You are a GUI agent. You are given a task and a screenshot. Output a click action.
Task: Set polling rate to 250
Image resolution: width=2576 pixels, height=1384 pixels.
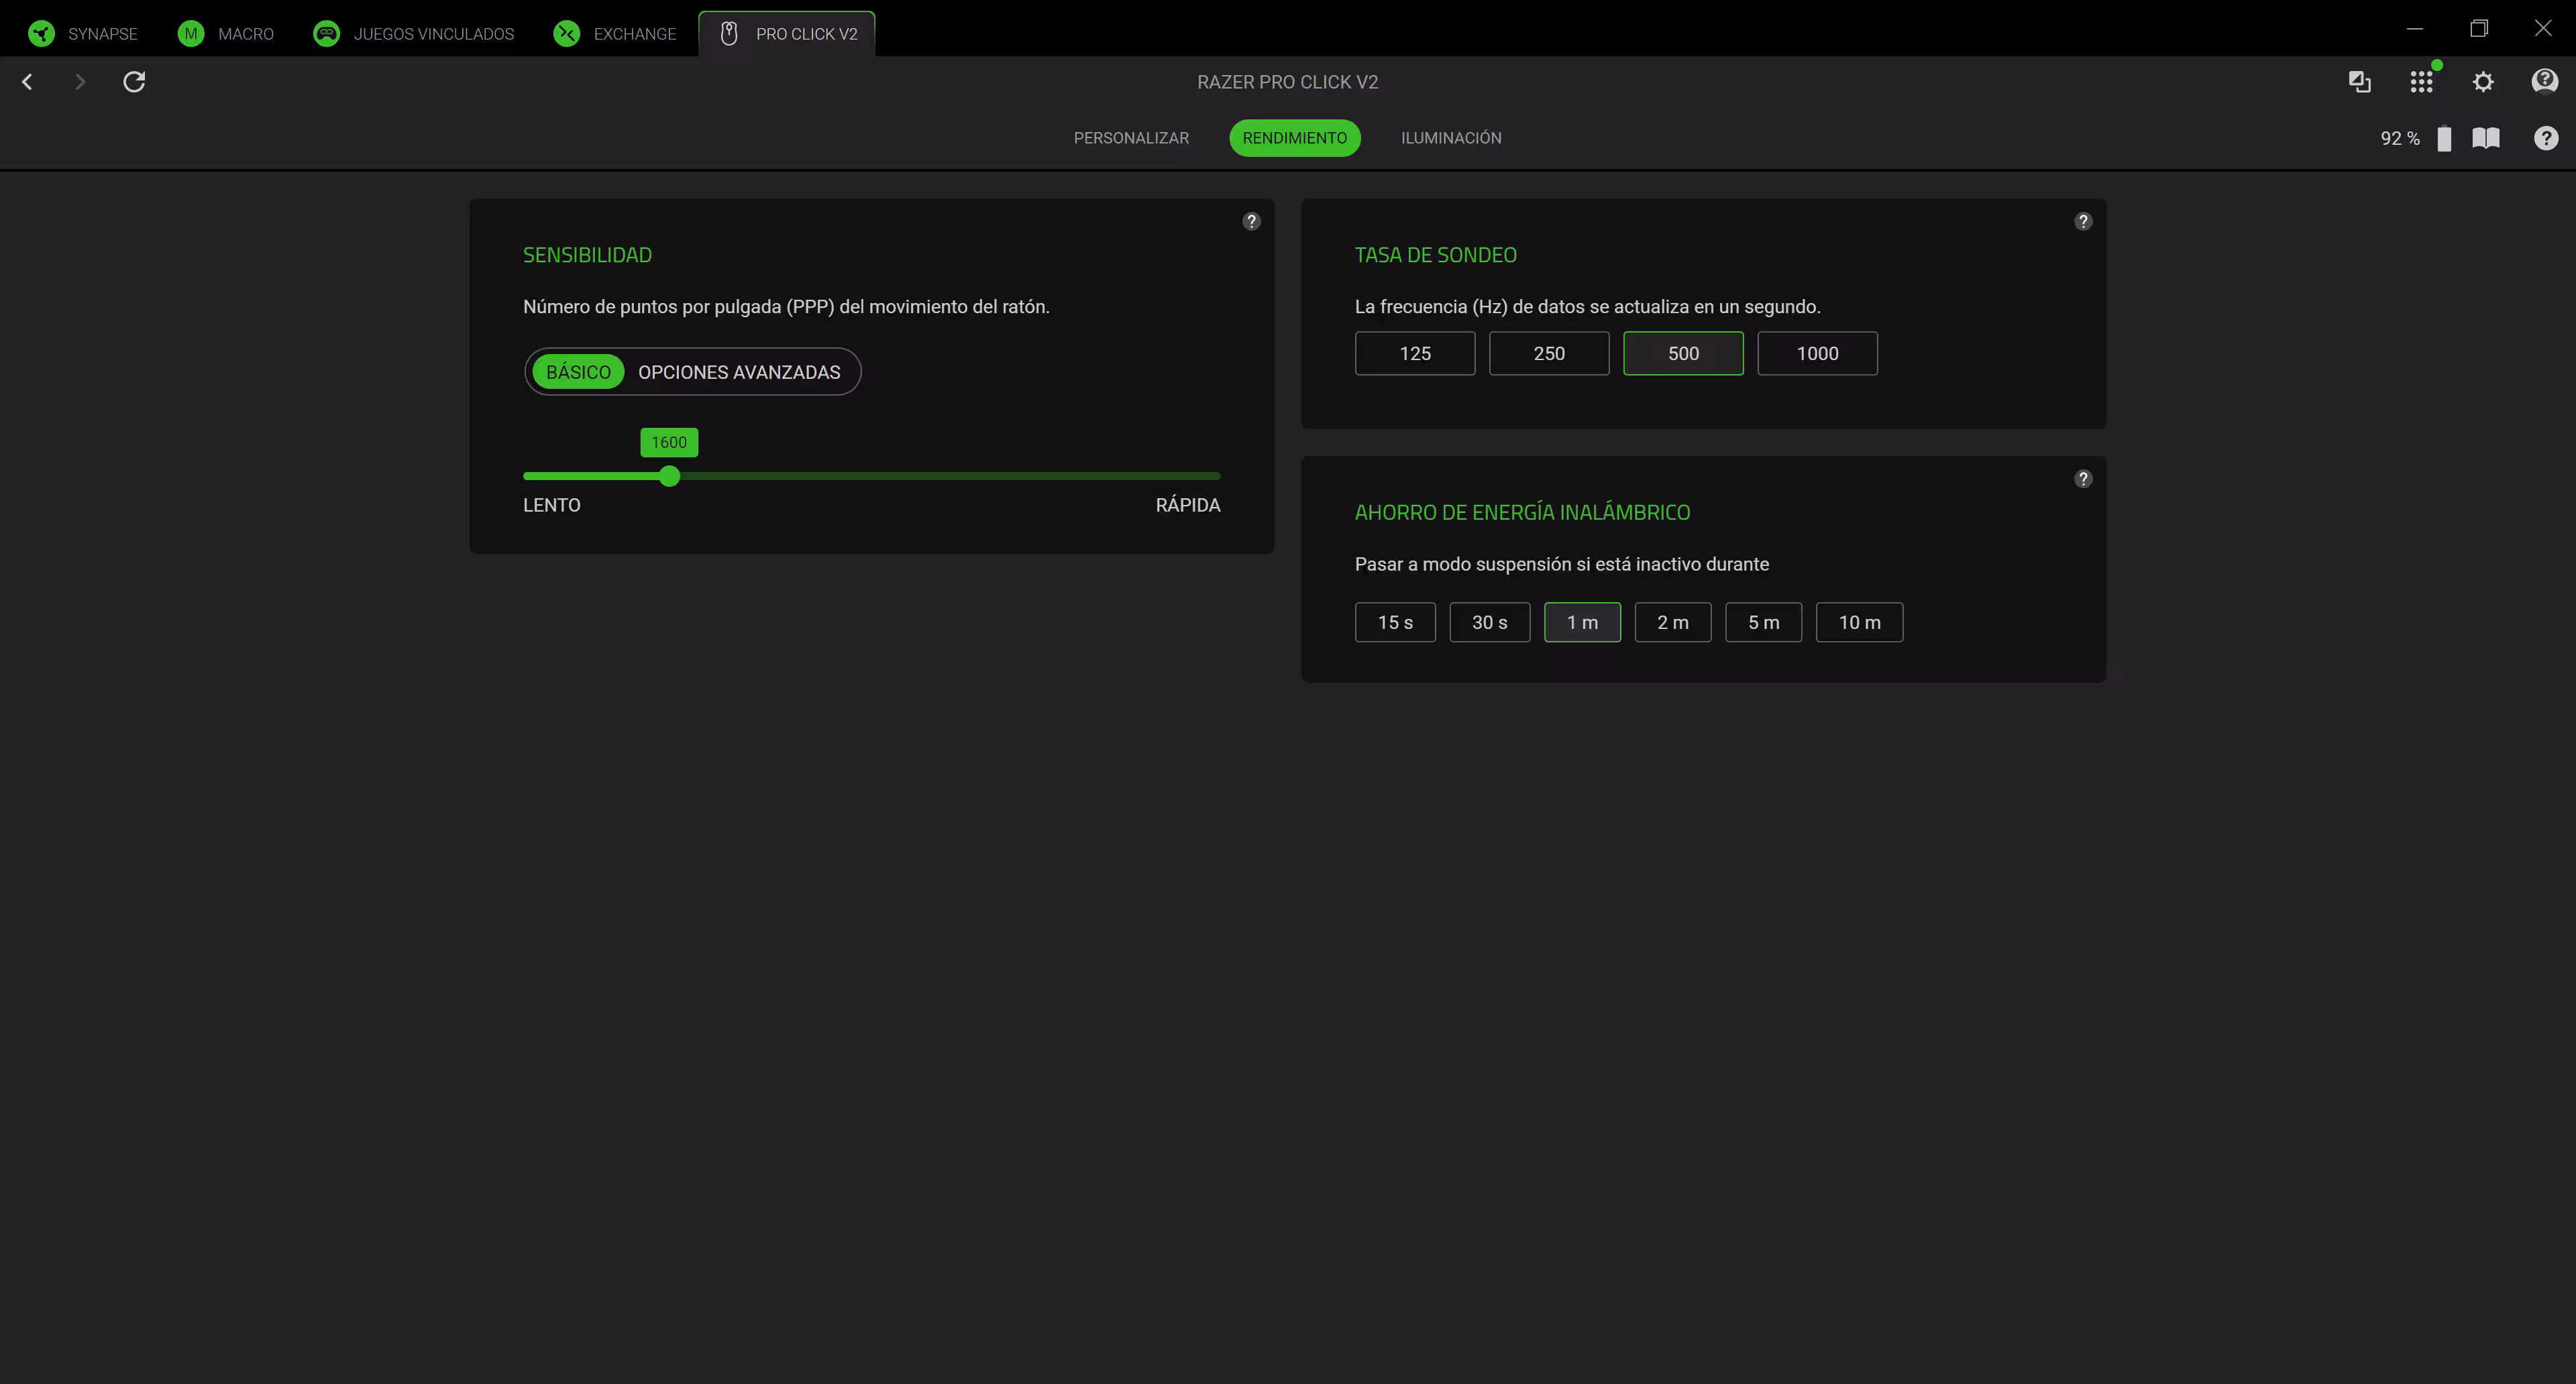1549,353
